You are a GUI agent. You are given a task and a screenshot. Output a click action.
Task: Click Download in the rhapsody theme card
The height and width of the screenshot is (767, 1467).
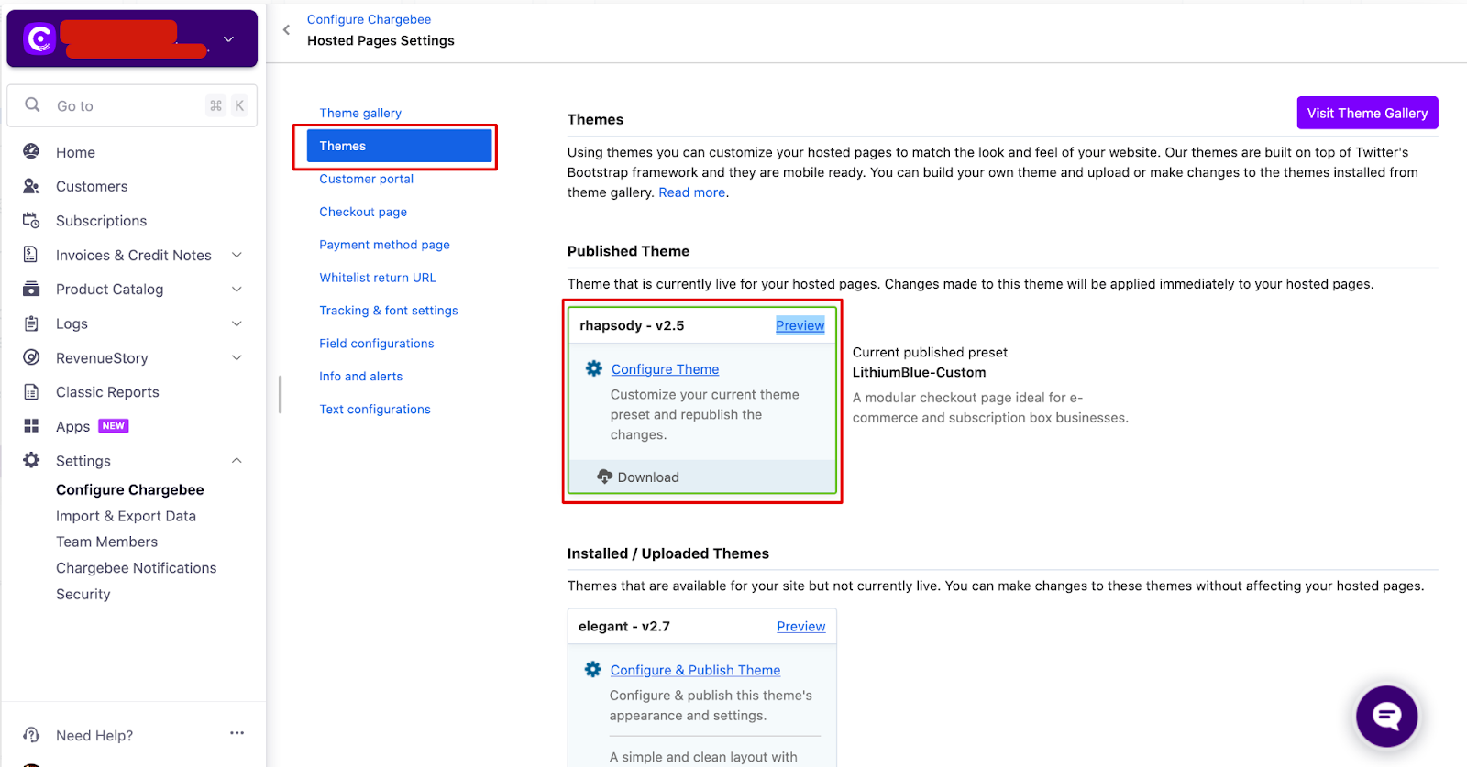click(648, 477)
